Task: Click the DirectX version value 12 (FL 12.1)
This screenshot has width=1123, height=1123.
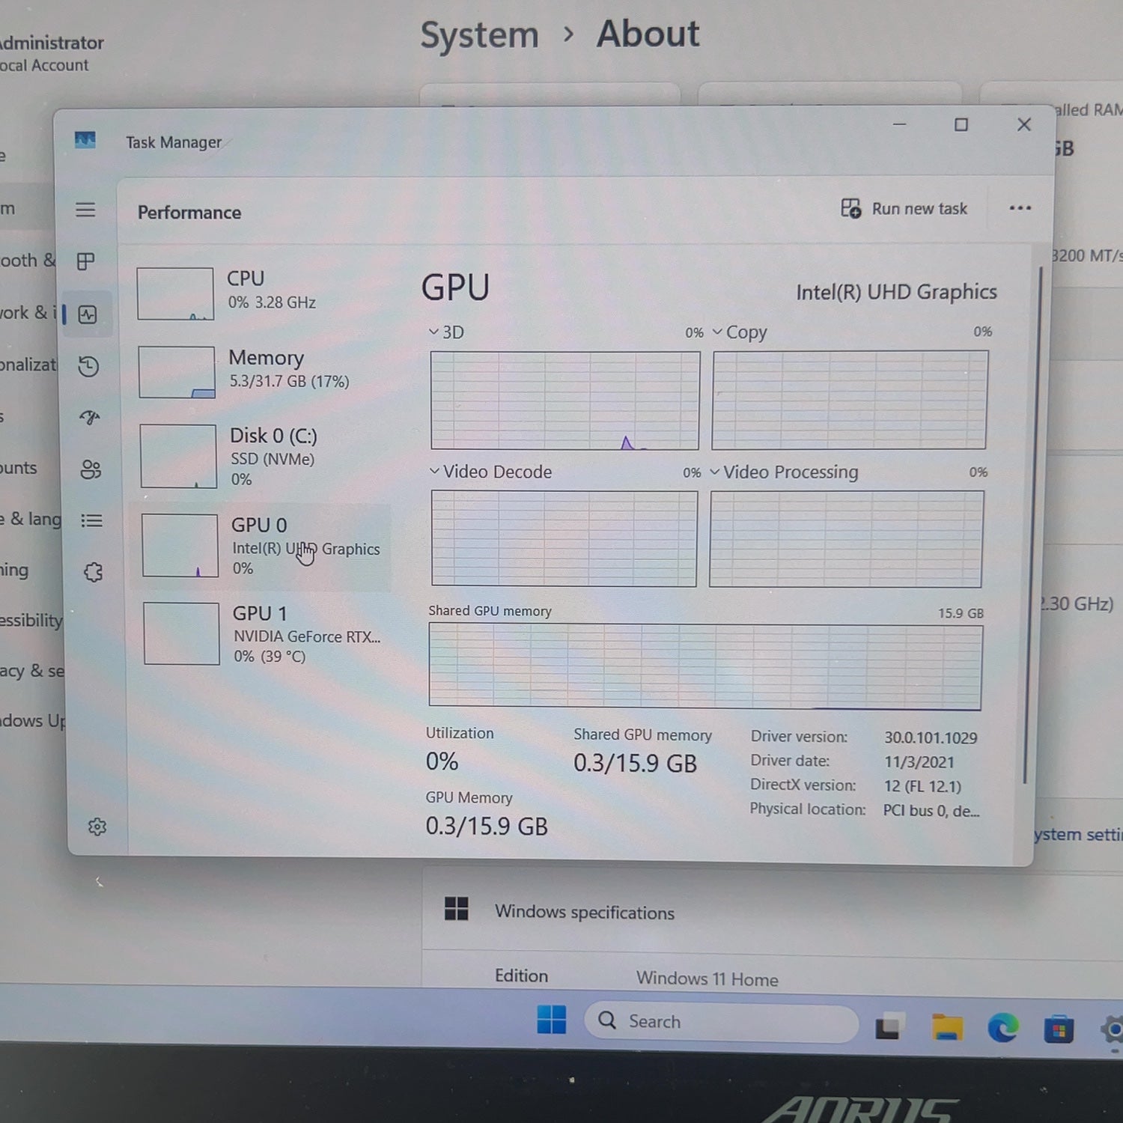Action: pos(922,786)
